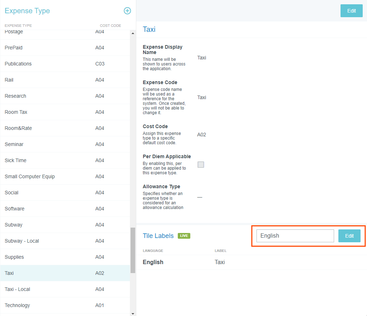
Task: Click the Cost Code column header
Action: coord(110,26)
